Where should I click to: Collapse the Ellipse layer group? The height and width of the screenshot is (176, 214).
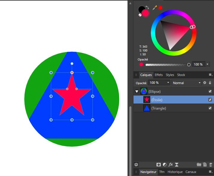tap(137, 92)
